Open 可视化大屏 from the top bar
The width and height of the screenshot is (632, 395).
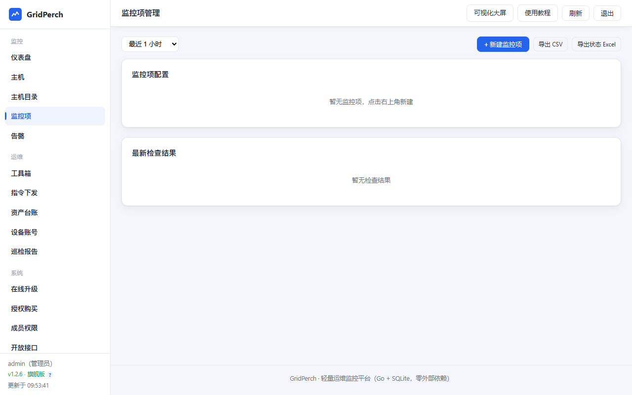coord(490,13)
